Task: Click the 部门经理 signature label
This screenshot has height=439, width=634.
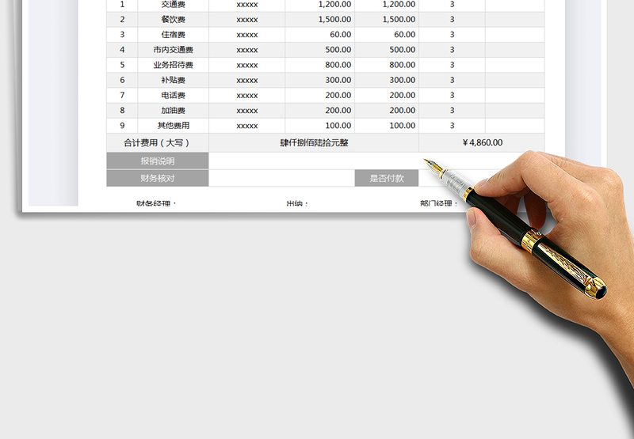Action: point(439,203)
